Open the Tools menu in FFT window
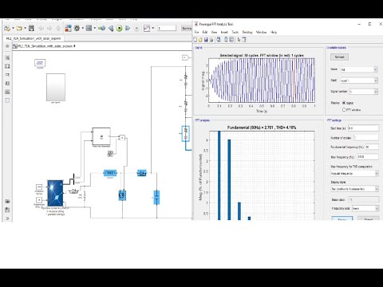This screenshot has width=383, height=287. coord(235,32)
